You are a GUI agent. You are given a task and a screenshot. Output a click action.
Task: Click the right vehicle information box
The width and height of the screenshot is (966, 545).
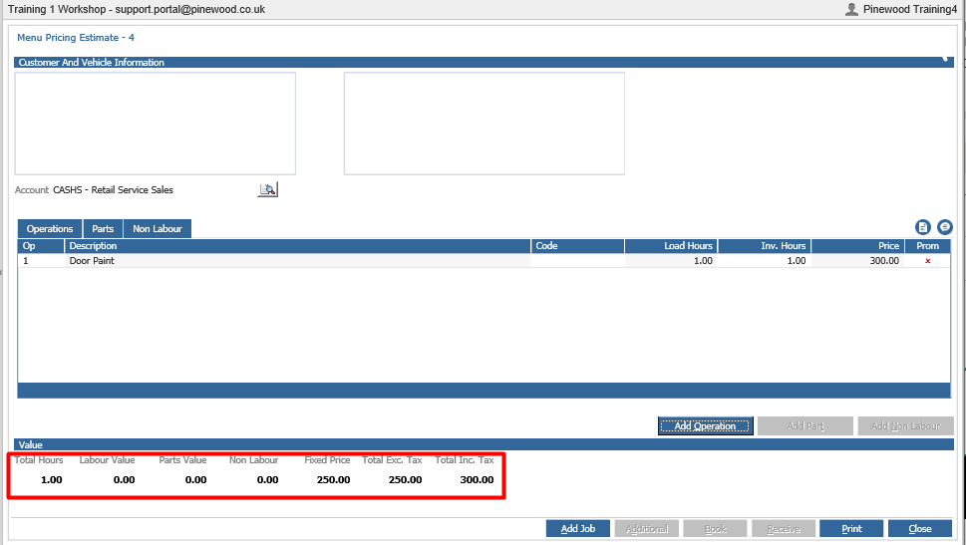484,124
